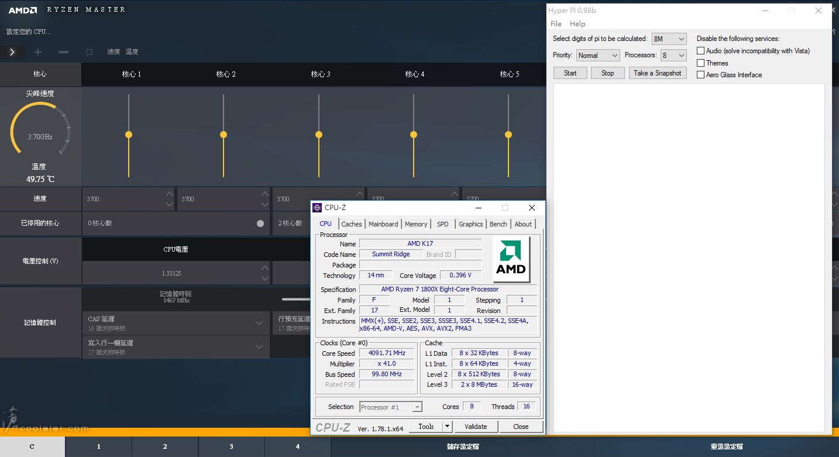
Task: Select the 速度 toolbar label
Action: (114, 52)
